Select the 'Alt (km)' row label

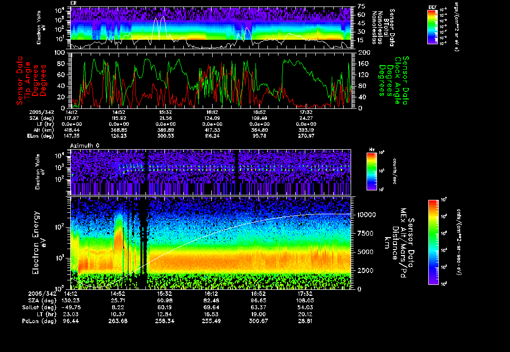44,130
